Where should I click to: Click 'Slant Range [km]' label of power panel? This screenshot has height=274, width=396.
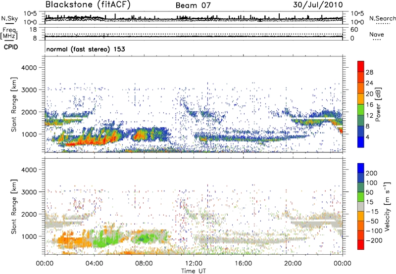(x=14, y=104)
